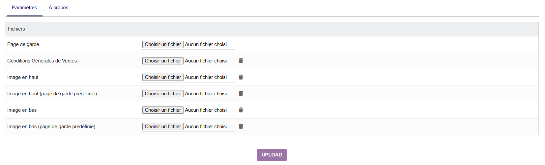
Task: Click trash icon for Image en haut row
Action: click(241, 77)
